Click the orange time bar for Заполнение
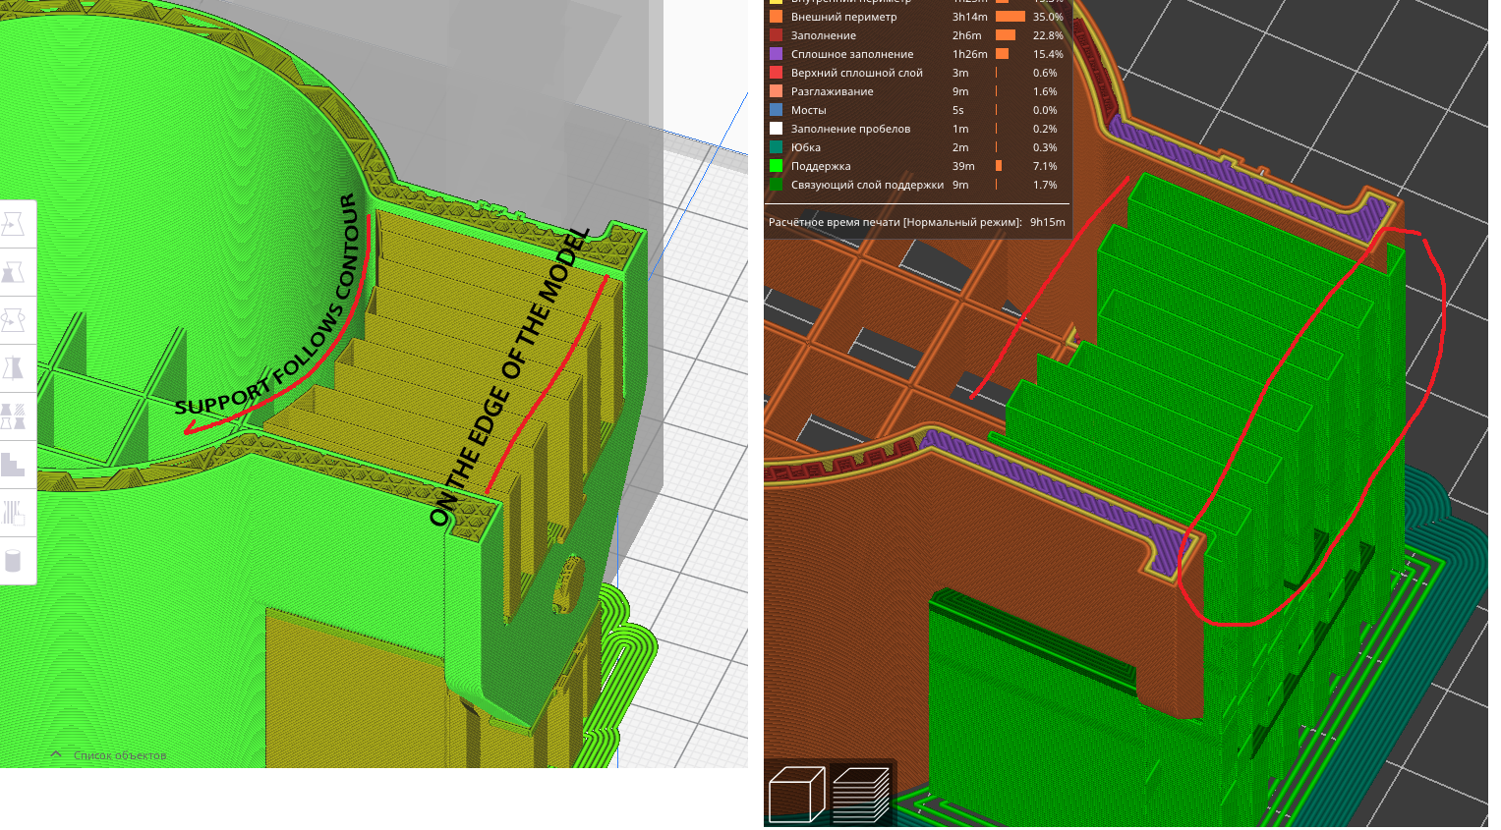This screenshot has width=1501, height=830. pyautogui.click(x=1006, y=35)
